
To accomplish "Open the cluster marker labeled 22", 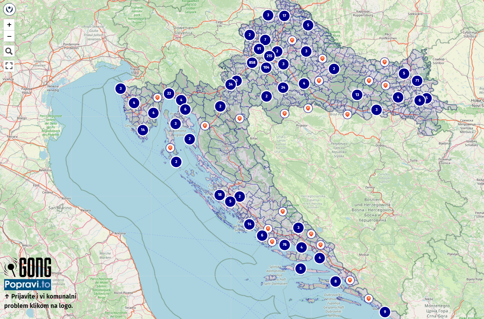I will 169,93.
